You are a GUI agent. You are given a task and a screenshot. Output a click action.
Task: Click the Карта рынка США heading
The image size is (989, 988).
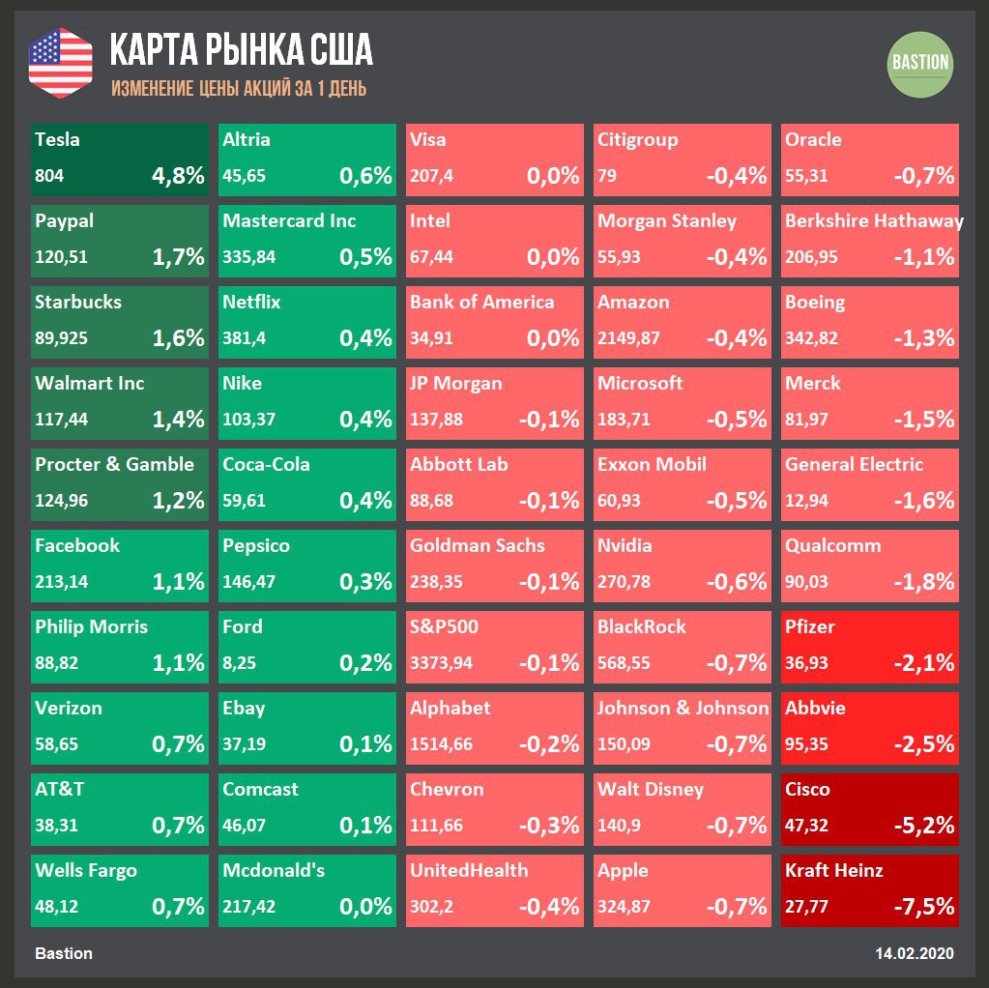click(241, 50)
